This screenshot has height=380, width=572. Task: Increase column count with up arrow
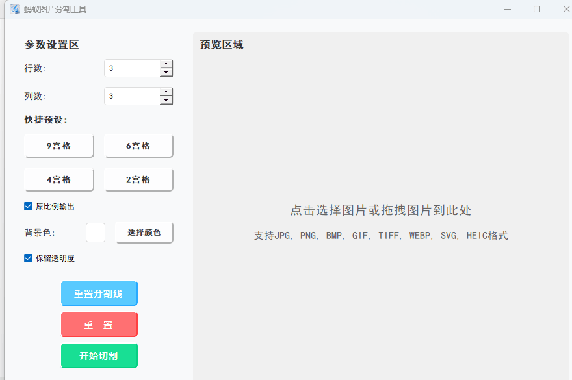click(166, 92)
